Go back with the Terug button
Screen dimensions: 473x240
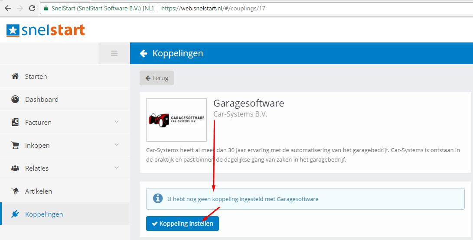click(x=157, y=78)
